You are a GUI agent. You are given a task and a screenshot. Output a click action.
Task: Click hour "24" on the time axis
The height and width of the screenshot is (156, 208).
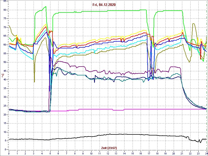[x=206, y=153]
